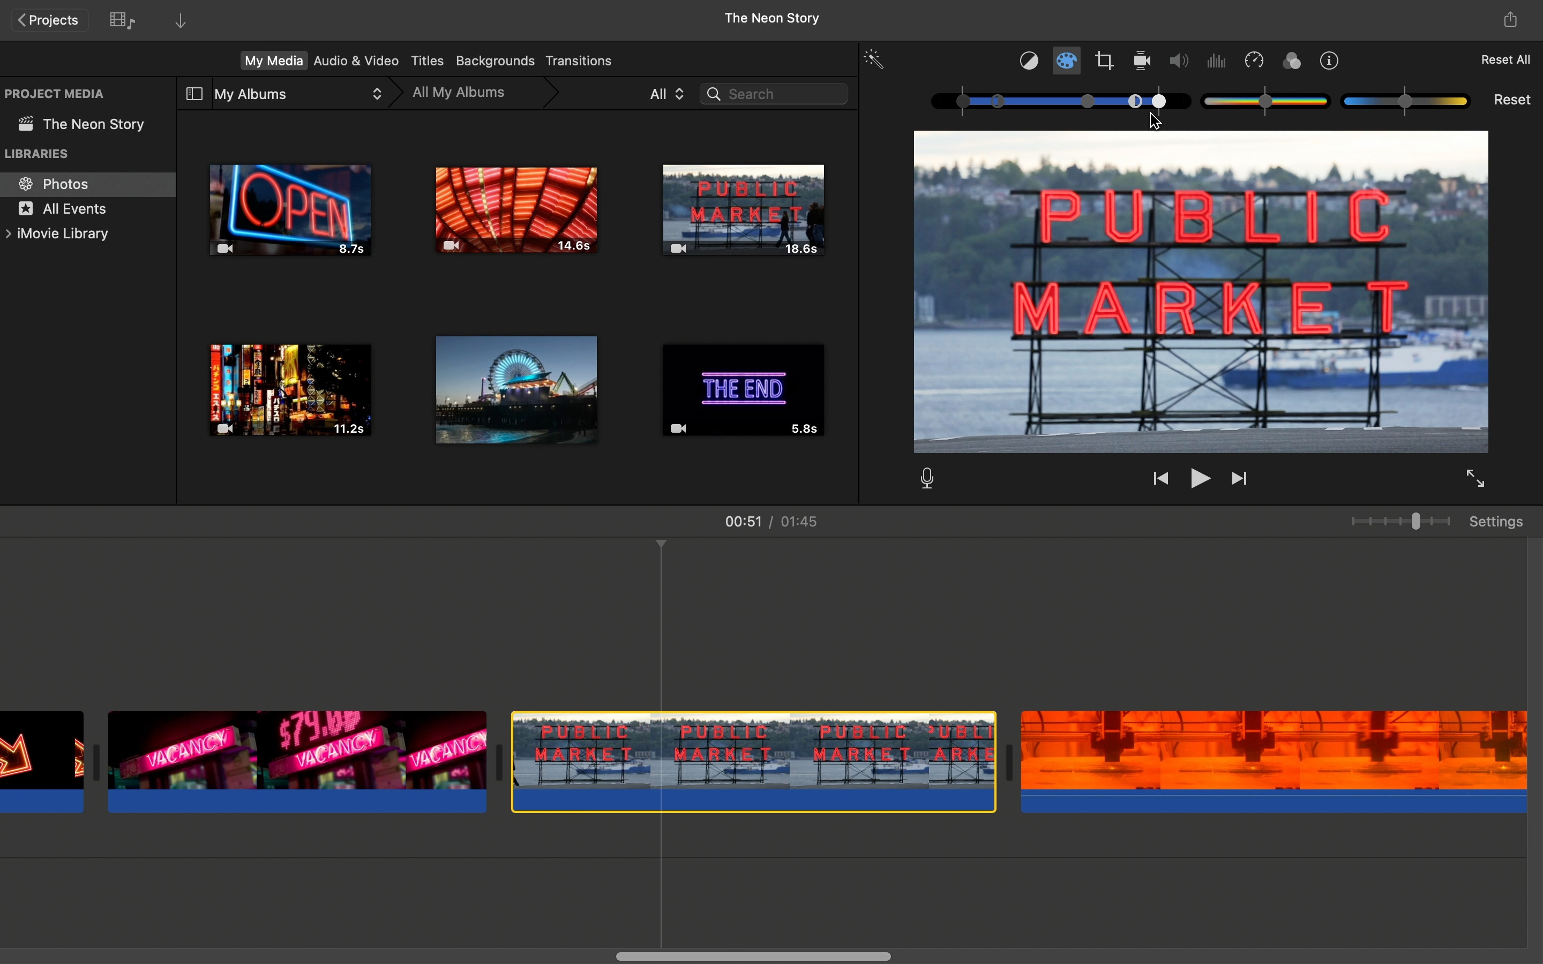Enter full screen playback
Viewport: 1543px width, 964px height.
1475,478
